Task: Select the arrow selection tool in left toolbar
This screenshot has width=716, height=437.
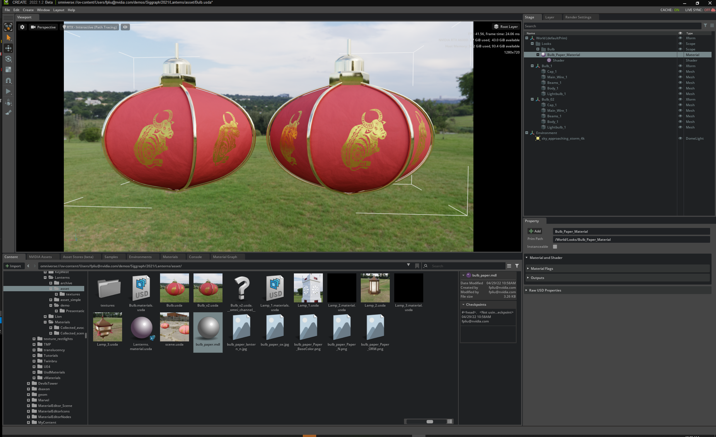Action: click(x=8, y=38)
